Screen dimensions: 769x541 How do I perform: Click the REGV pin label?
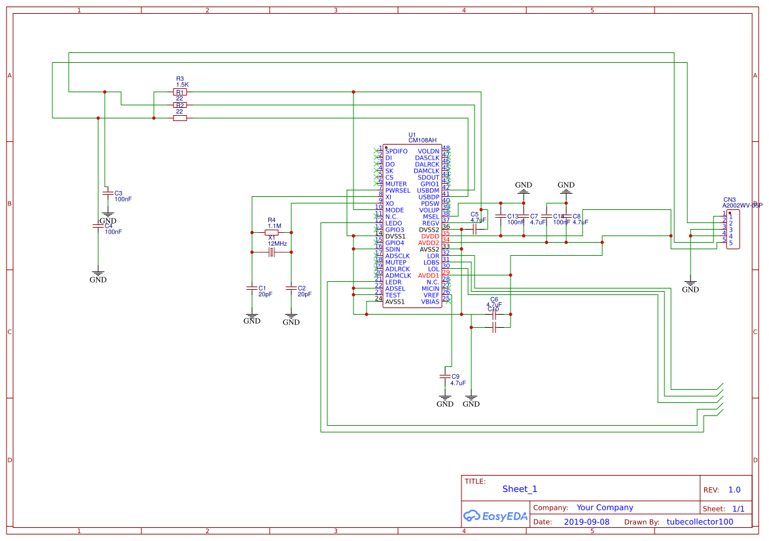tap(431, 224)
